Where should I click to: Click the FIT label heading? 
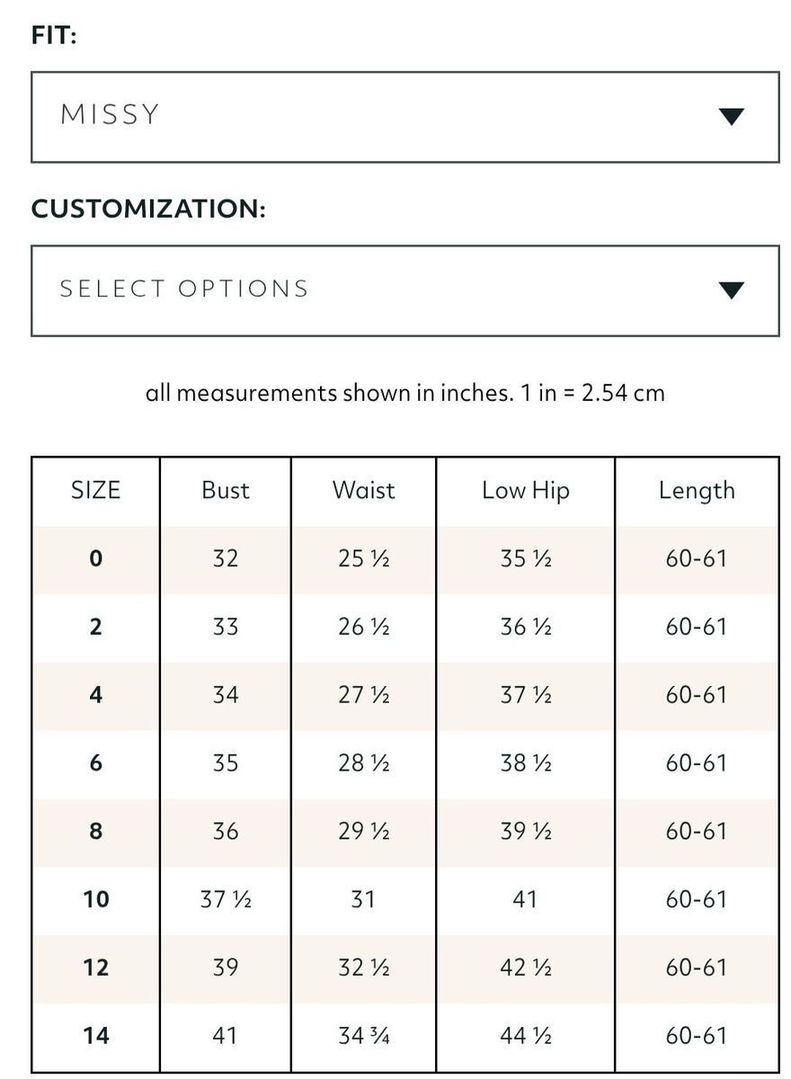pos(54,35)
